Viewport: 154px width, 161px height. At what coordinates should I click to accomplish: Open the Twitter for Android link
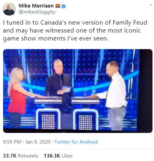[x=76, y=142]
